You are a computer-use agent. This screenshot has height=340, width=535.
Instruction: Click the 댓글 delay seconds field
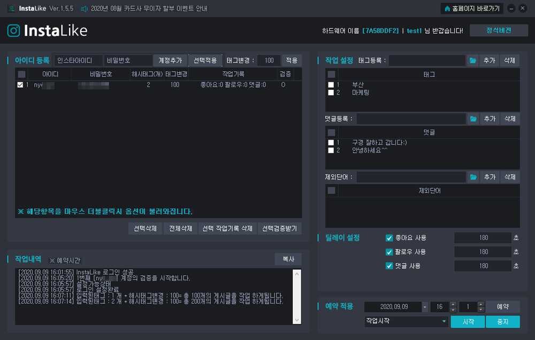tap(483, 266)
